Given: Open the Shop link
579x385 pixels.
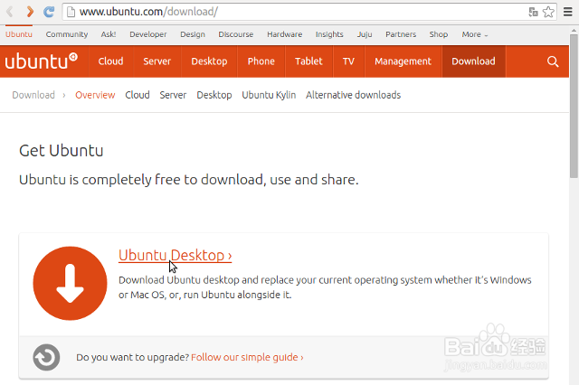Looking at the screenshot, I should coord(438,34).
